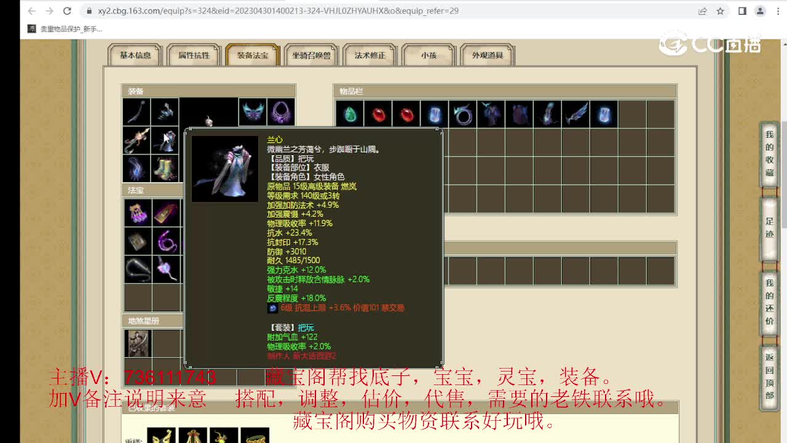Select the blue vertical staff in inventory

coord(548,114)
